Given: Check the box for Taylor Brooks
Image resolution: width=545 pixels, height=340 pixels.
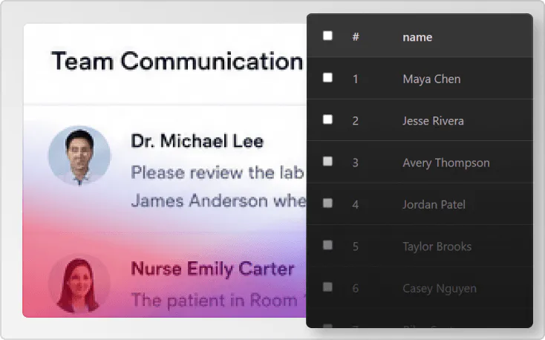Looking at the screenshot, I should tap(327, 245).
